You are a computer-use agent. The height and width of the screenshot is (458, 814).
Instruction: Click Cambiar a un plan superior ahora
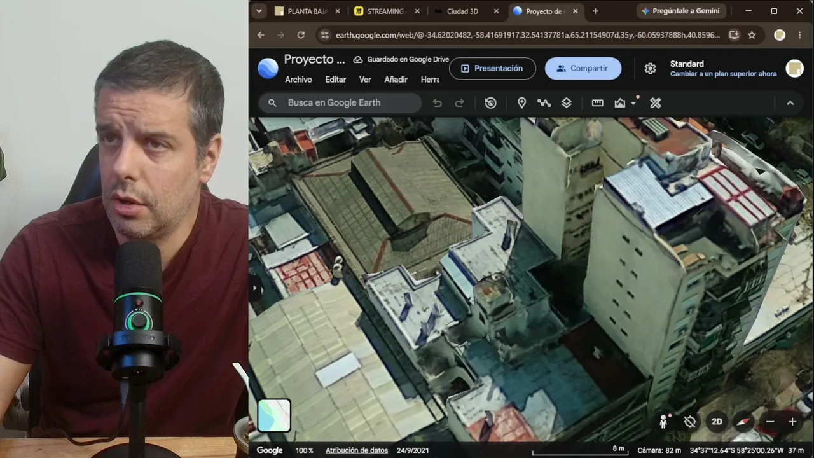click(723, 74)
